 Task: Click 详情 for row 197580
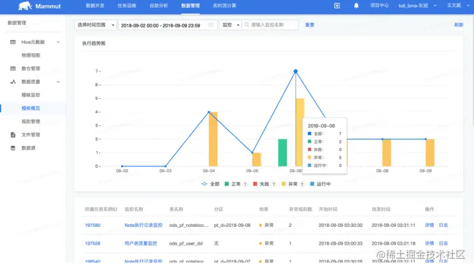(429, 225)
